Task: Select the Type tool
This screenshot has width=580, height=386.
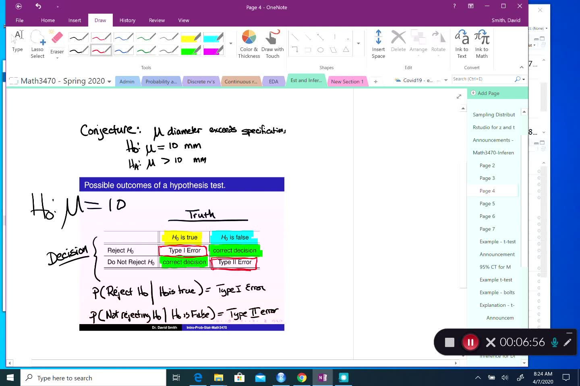Action: 17,41
